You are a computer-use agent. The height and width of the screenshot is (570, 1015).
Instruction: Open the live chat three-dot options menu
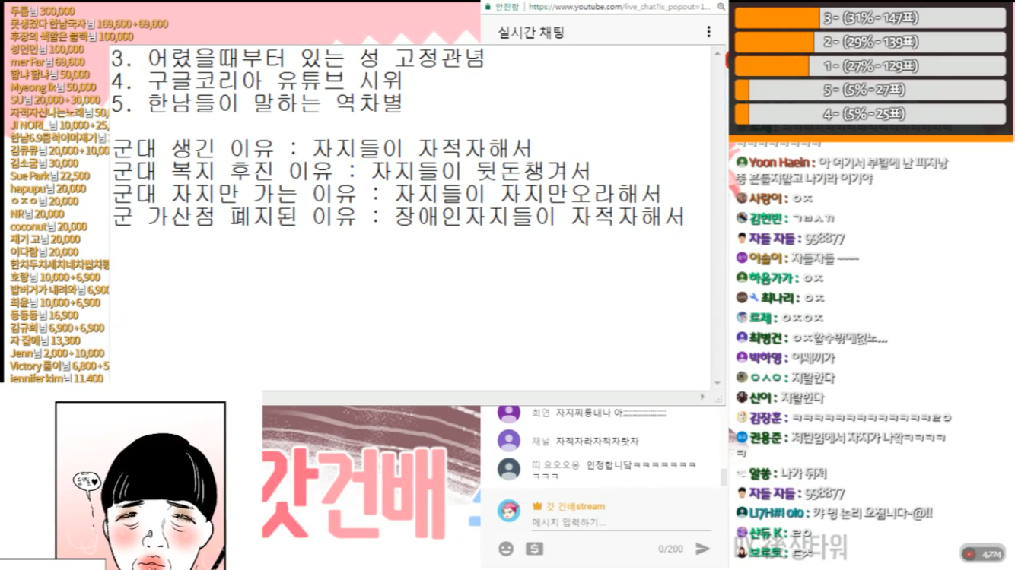[708, 32]
